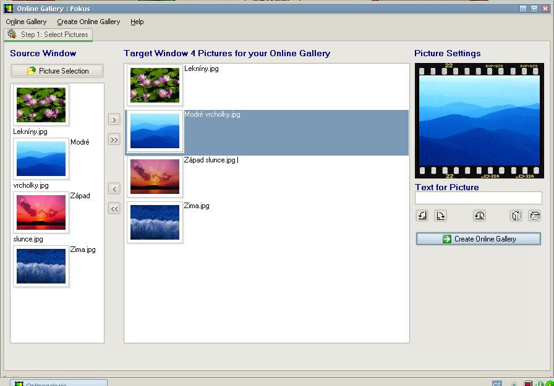Click the Lekníny.jpg label in Target Window
Screen dimensions: 554x386
click(202, 69)
